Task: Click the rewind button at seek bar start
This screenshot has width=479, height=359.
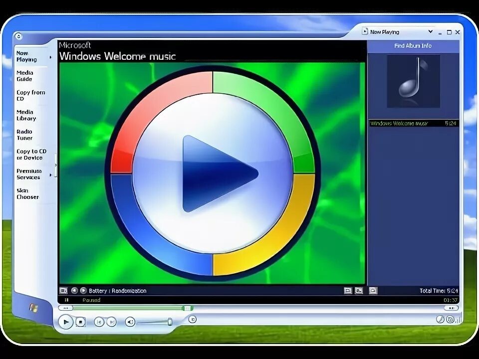Action: point(65,308)
